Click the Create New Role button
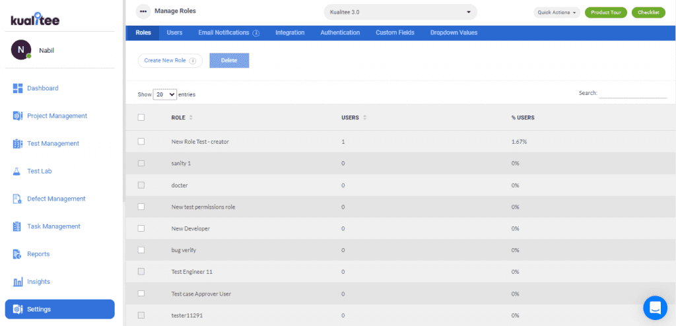Screen dimensions: 676x326 click(x=170, y=61)
